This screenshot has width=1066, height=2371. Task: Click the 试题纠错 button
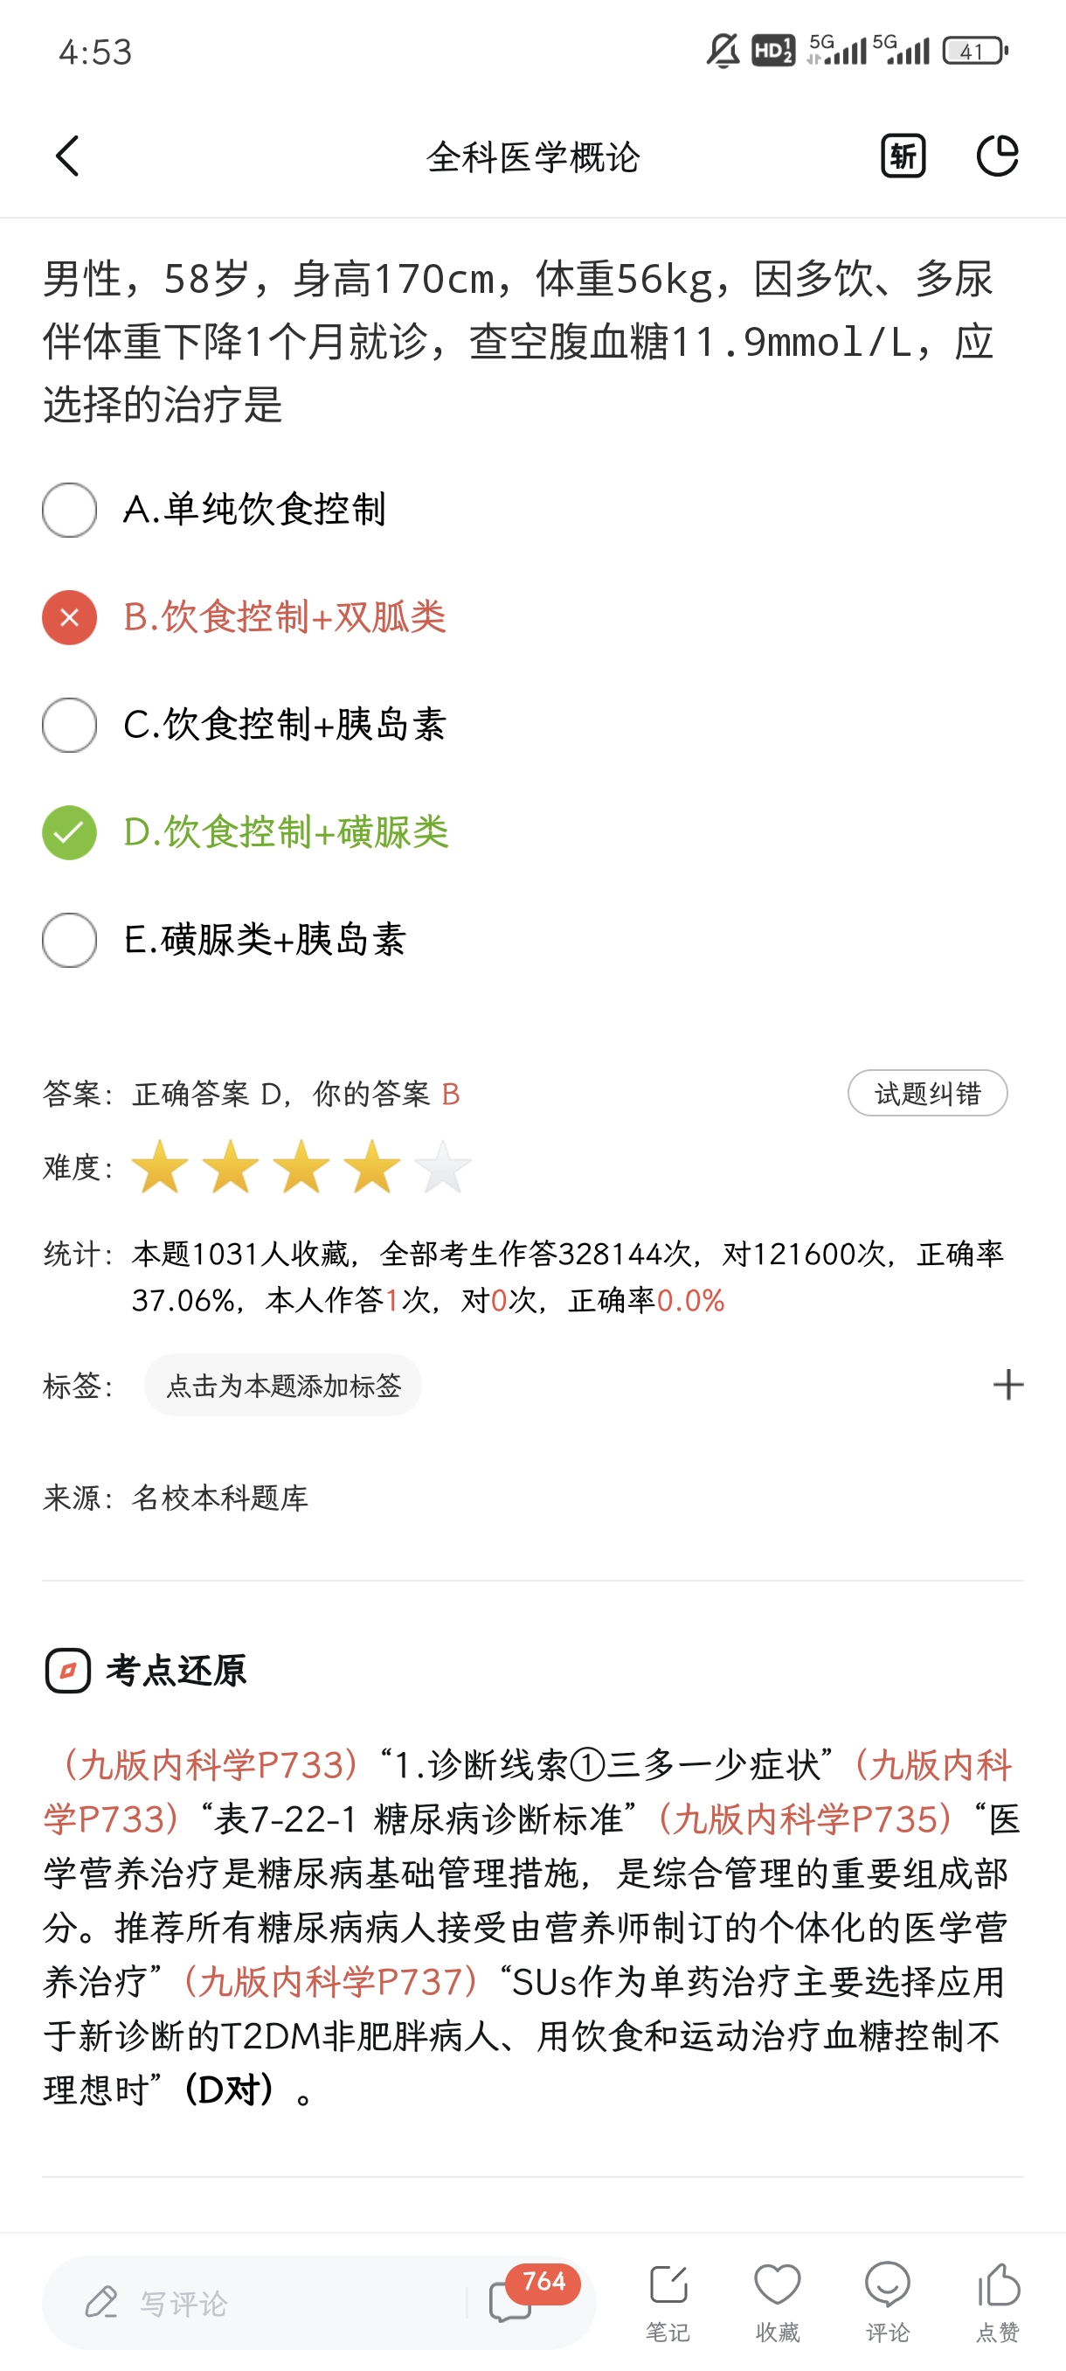[x=927, y=1094]
